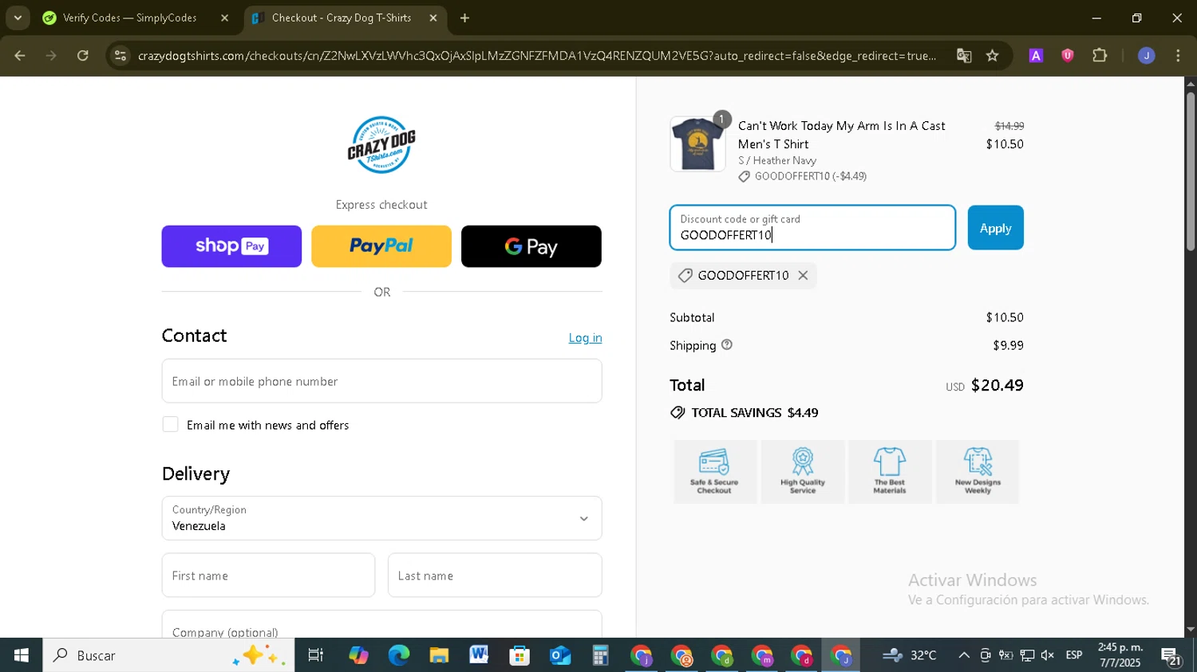Open the tab search dropdown arrow
1197x672 pixels.
(x=18, y=18)
